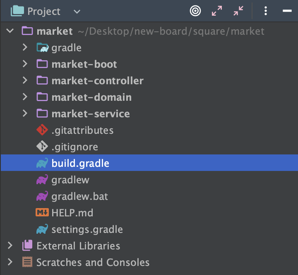Screen dimensions: 298x275
Task: Select the settings.gradle file name
Action: [x=87, y=230]
